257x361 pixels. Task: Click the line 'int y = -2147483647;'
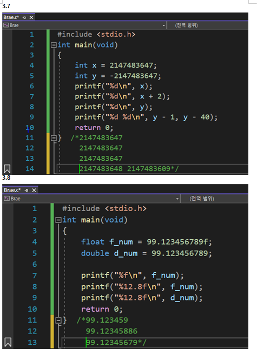[118, 76]
